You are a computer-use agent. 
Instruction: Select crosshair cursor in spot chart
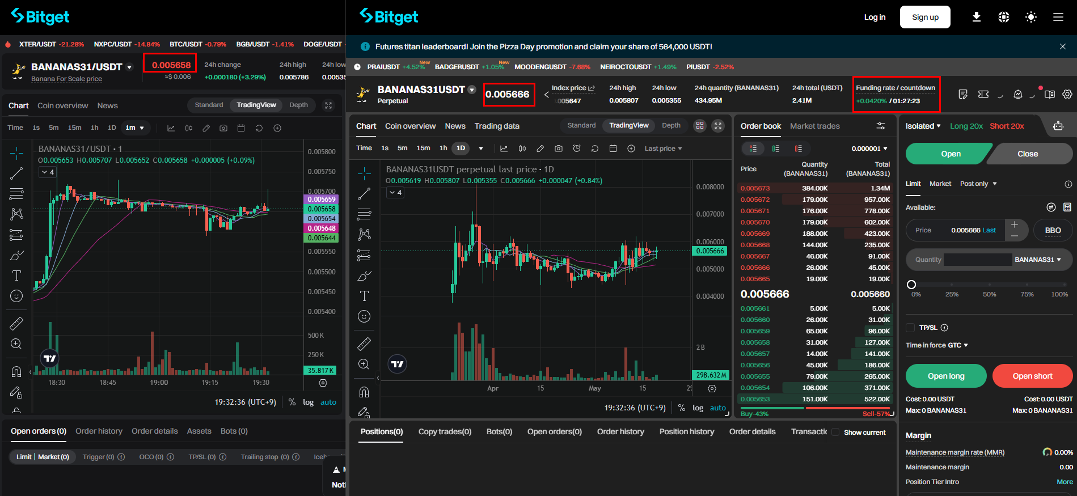16,153
